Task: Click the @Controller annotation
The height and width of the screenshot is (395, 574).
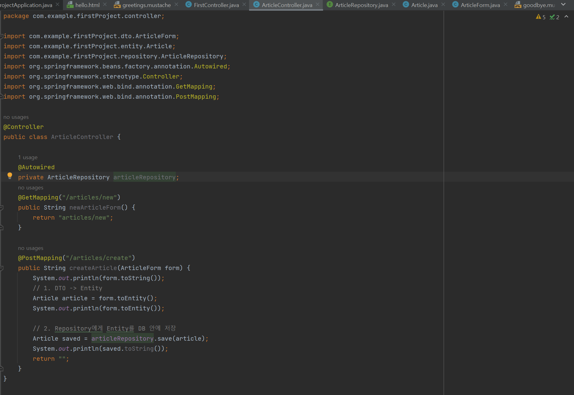Action: (24, 127)
